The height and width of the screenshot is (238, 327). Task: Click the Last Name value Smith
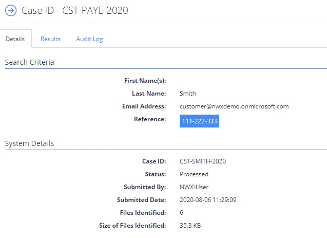188,94
